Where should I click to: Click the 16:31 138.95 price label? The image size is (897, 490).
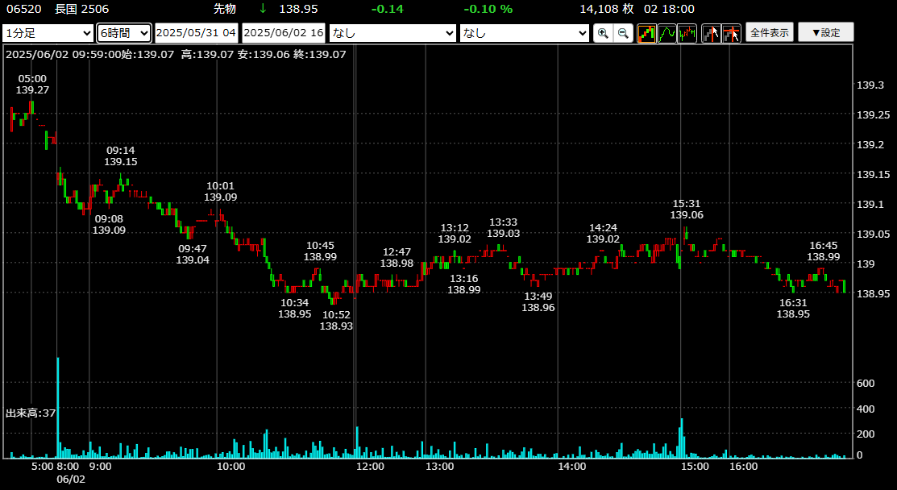pos(794,308)
